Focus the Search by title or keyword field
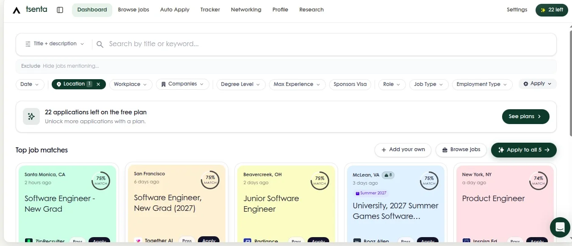Screen dimensions: 572x246 pyautogui.click(x=330, y=44)
